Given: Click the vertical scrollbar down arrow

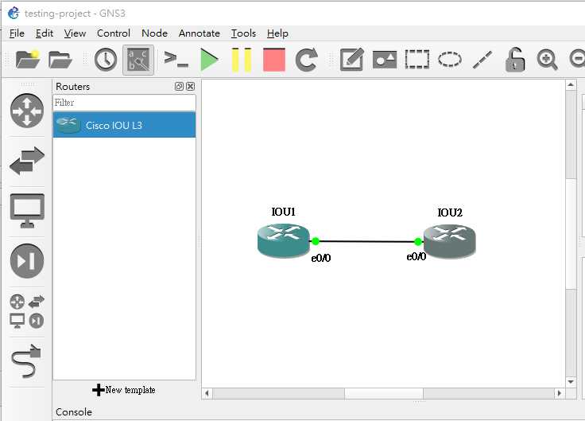Looking at the screenshot, I should 571,382.
